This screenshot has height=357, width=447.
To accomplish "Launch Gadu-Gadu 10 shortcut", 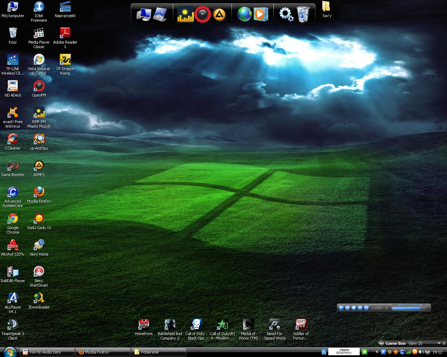I will tap(39, 221).
